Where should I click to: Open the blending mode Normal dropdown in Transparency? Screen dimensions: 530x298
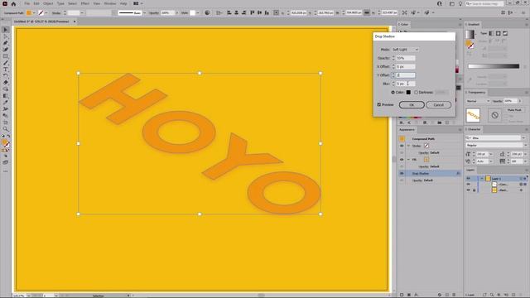click(x=478, y=101)
